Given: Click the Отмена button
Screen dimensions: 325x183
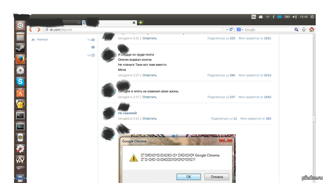Looking at the screenshot, I should (x=217, y=177).
